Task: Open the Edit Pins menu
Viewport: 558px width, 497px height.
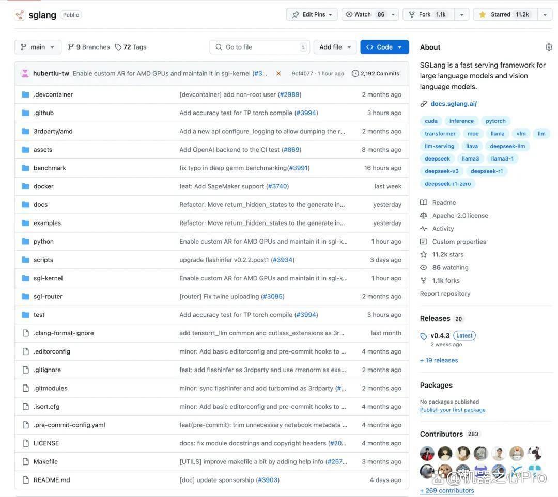Action: (x=312, y=14)
